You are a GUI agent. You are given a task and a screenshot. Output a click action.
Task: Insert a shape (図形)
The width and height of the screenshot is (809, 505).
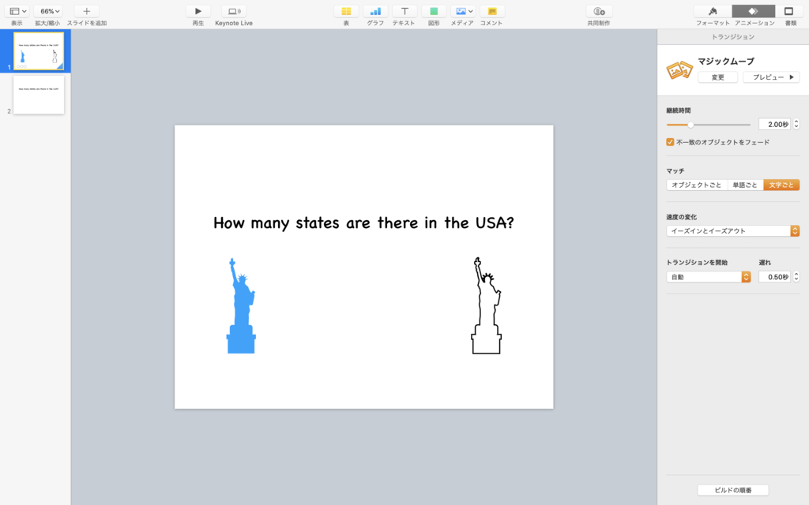pos(434,11)
